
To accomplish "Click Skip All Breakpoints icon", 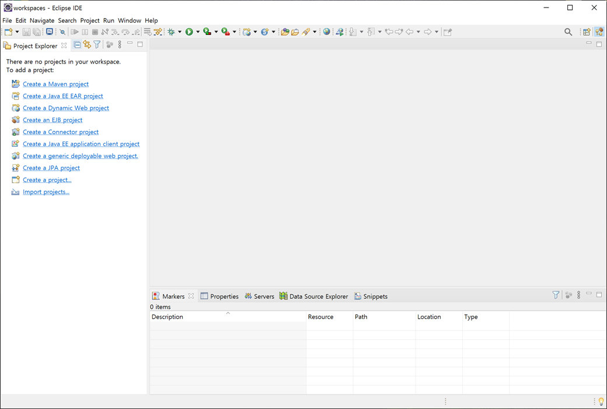I will coord(62,32).
